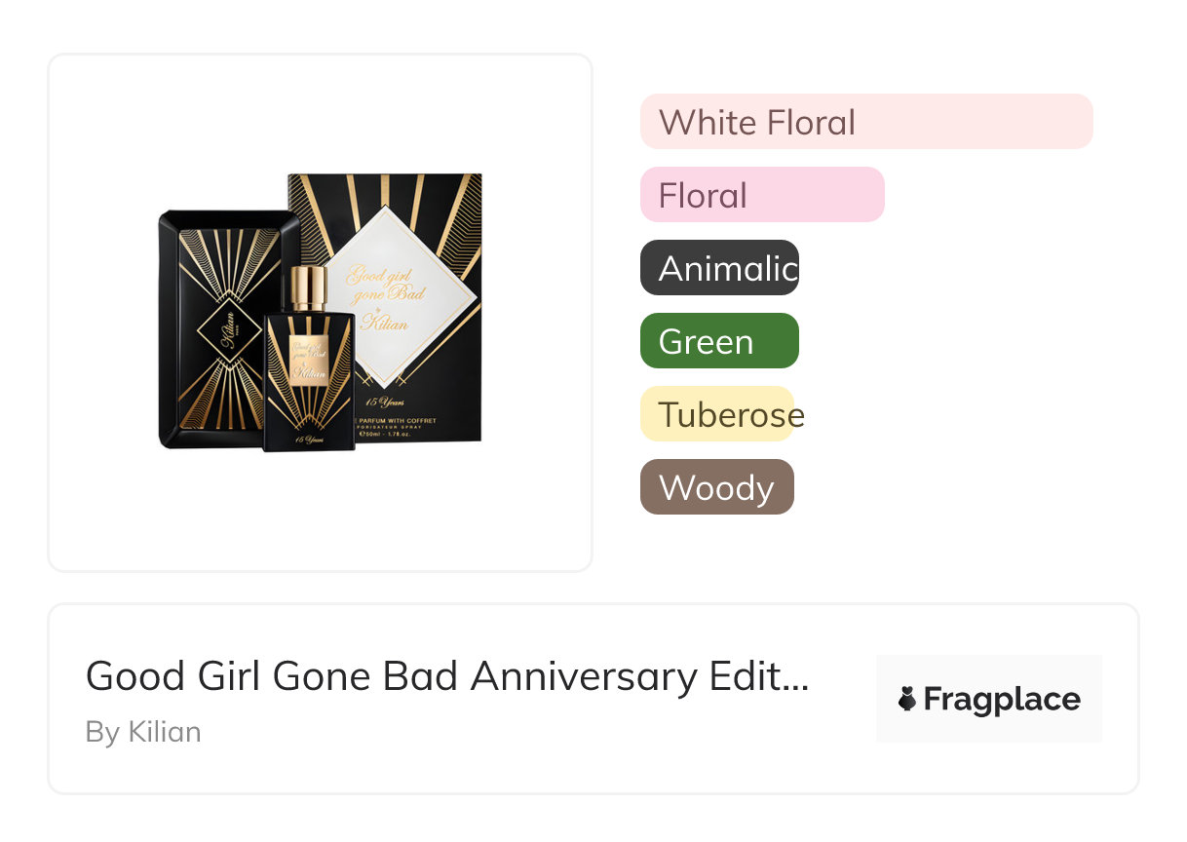Click the Fragplace bottle icon
The width and height of the screenshot is (1187, 842).
[x=907, y=699]
